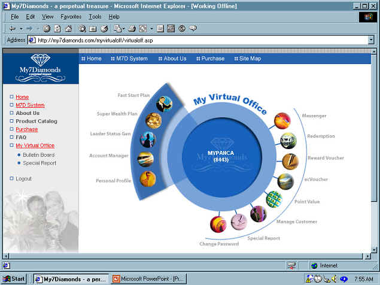Click the Personal Profile icon
380x285 pixels.
[148, 178]
